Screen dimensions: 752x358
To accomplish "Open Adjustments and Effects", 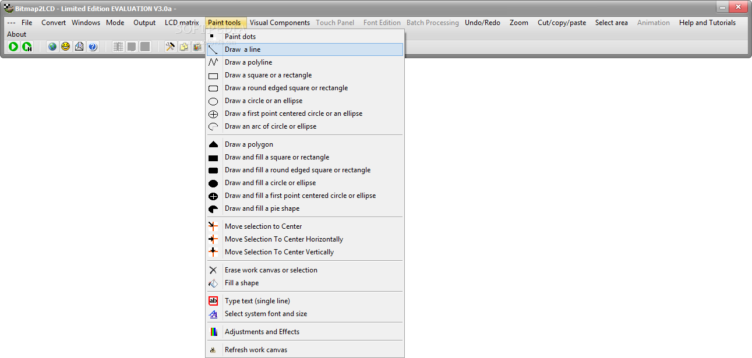I will [x=305, y=332].
